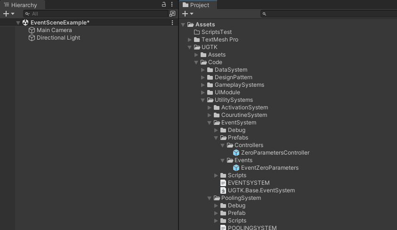The width and height of the screenshot is (397, 230).
Task: Select the Main Camera object
Action: [54, 30]
